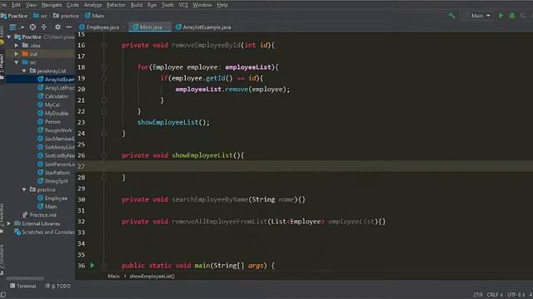Click the Scroll from Source target icon
Image resolution: width=533 pixels, height=299 pixels.
(32, 27)
